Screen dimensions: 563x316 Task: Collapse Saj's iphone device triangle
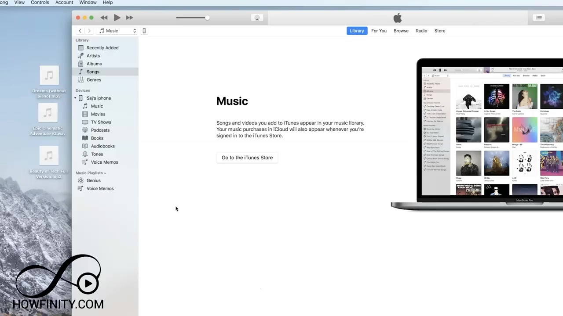(75, 98)
